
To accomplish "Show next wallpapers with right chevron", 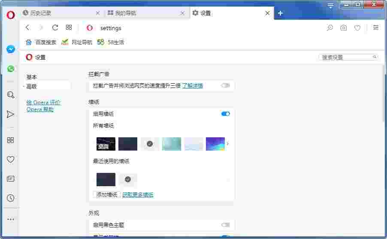I will coord(227,144).
